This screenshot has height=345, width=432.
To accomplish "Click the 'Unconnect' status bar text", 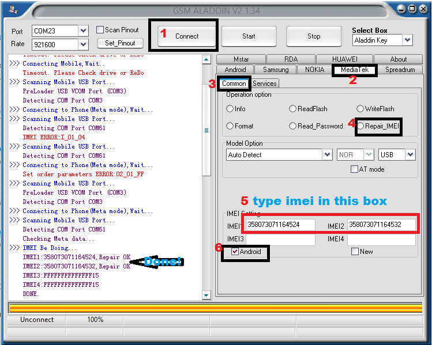I will click(x=37, y=320).
